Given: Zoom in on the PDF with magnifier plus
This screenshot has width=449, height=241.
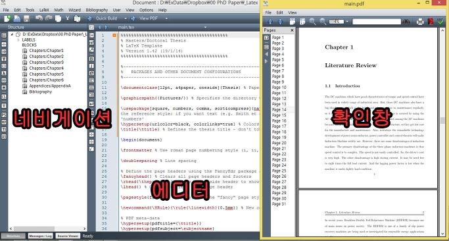Looking at the screenshot, I should tap(312, 22).
